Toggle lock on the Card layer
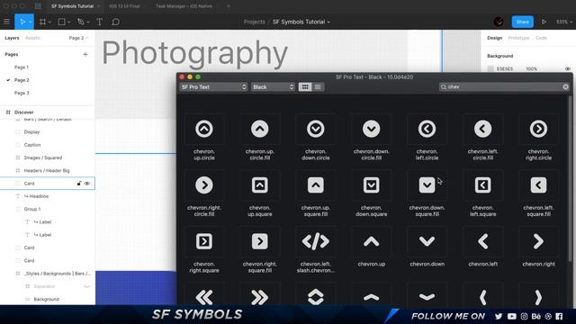This screenshot has width=576, height=324. tap(78, 184)
